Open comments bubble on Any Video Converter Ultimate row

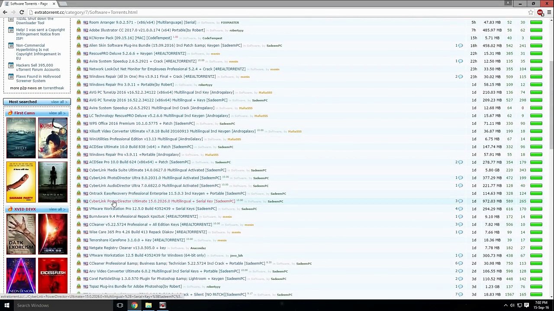[x=460, y=271]
